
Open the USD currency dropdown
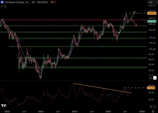(153, 2)
